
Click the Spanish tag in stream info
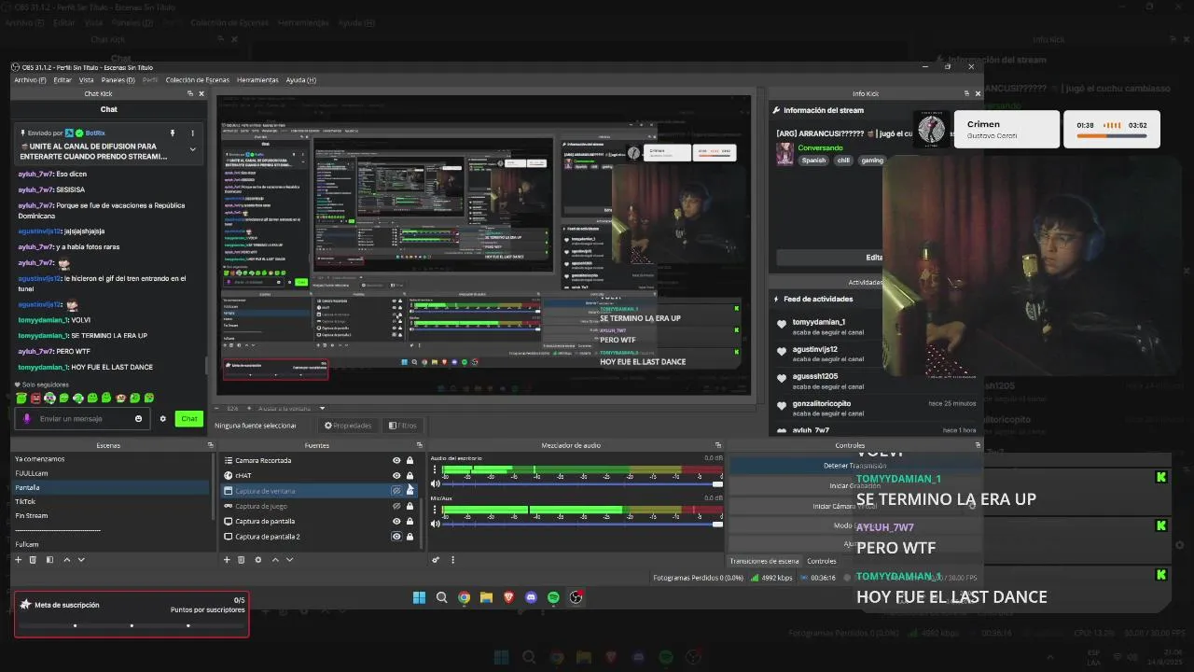813,161
